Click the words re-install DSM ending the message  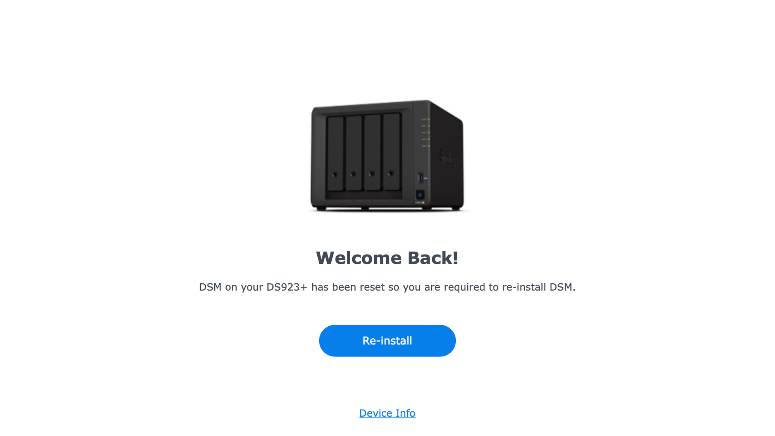(x=539, y=287)
